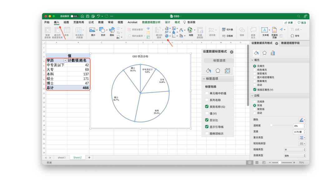Click the Map (地图) chart icon
This screenshot has height=181, width=322.
coord(190,31)
